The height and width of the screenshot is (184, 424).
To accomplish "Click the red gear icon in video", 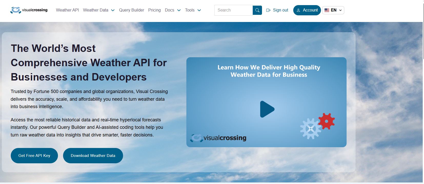I will pos(326,121).
